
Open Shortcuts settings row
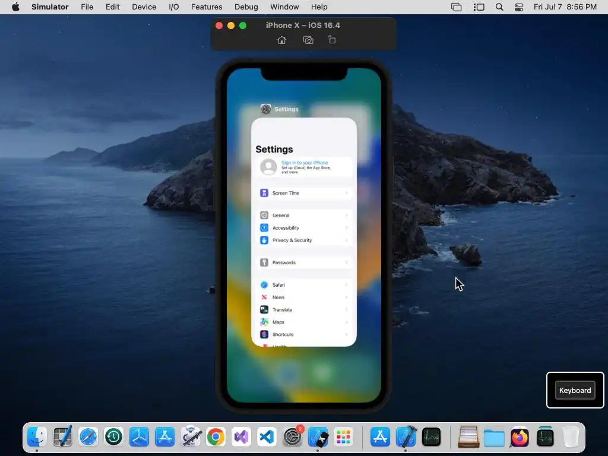pos(303,334)
